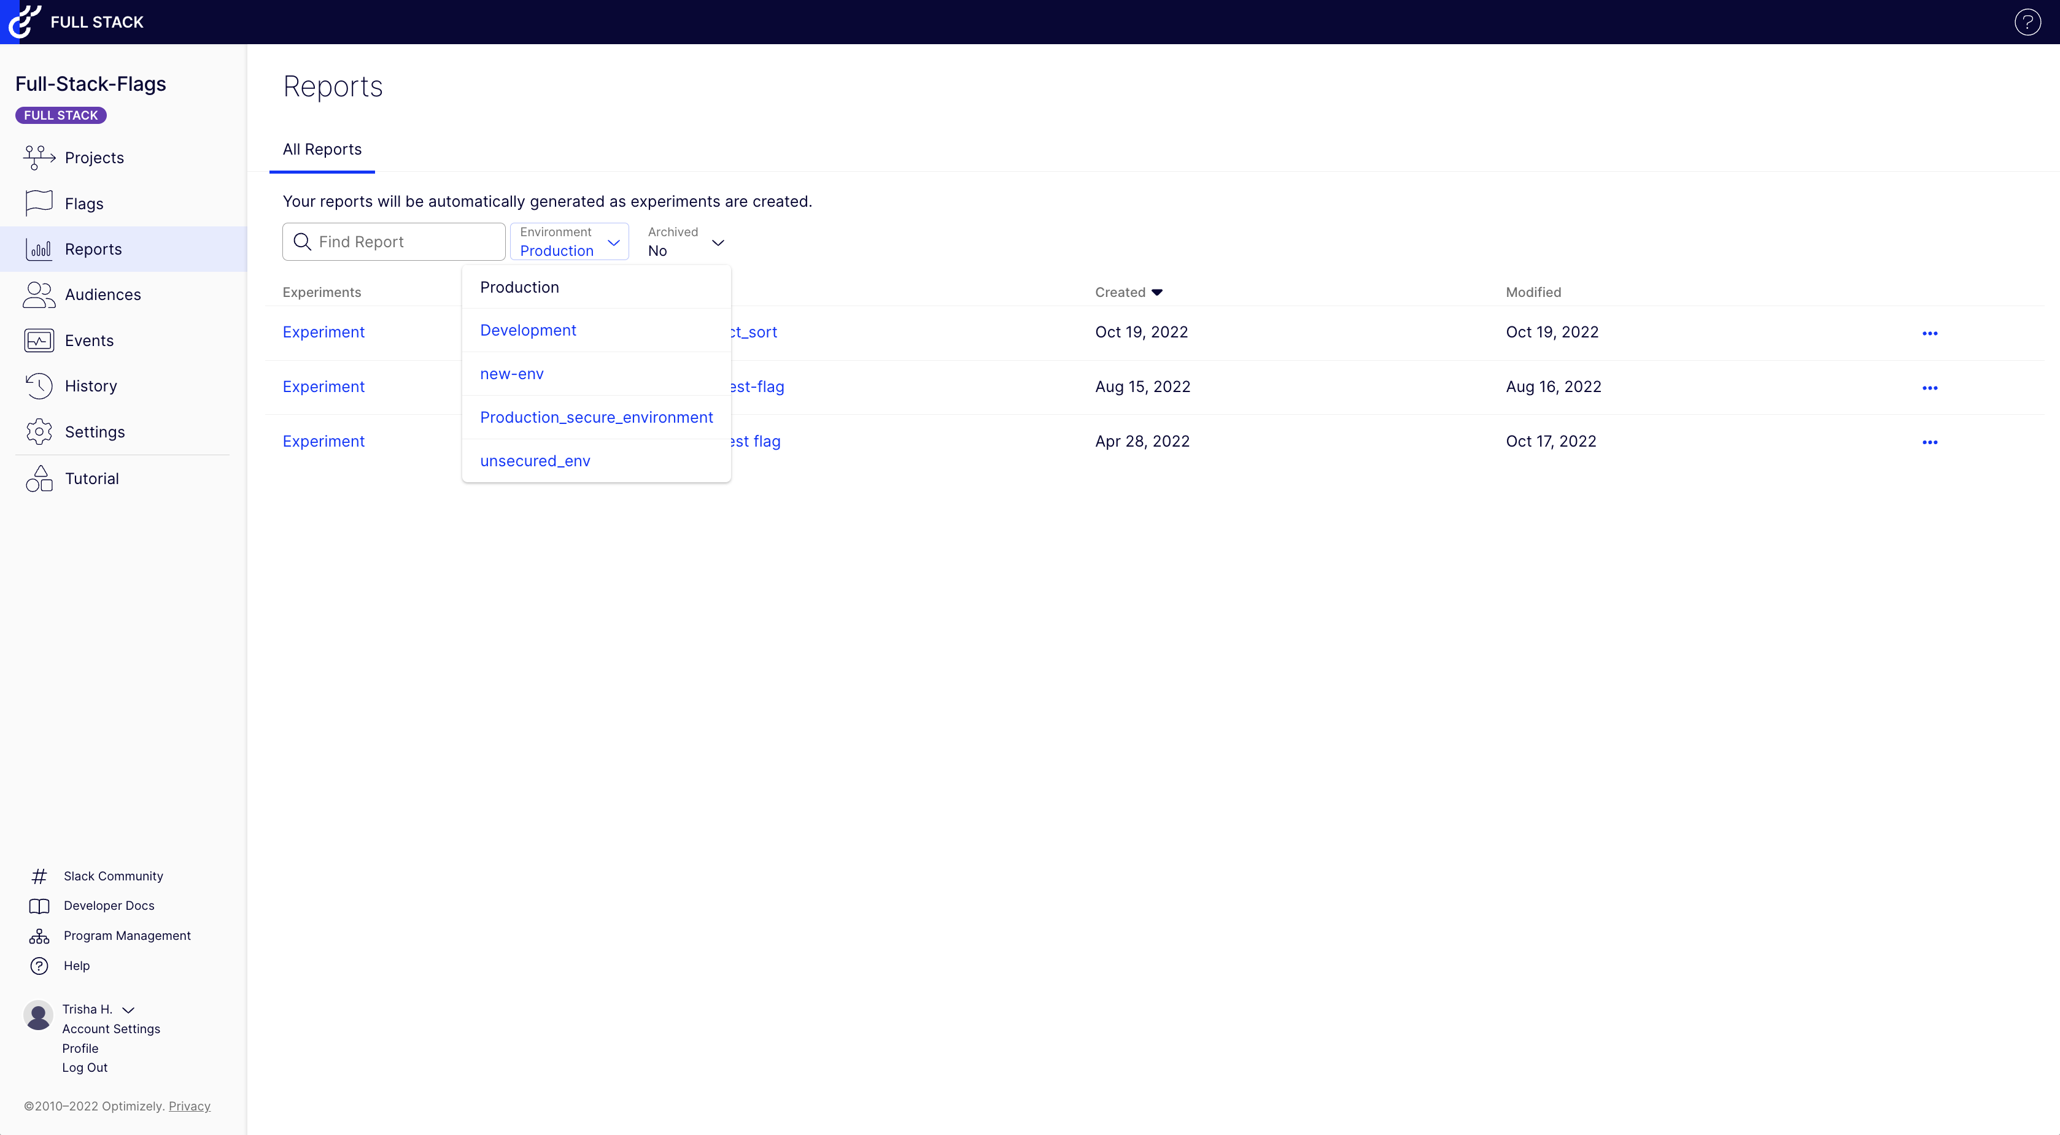Select Production_secure_environment option
2060x1135 pixels.
coord(596,417)
